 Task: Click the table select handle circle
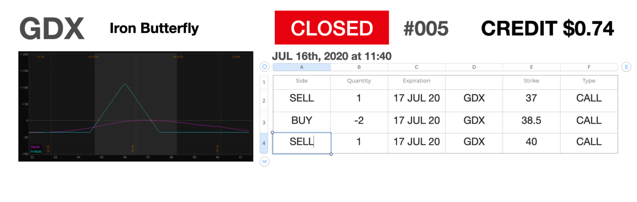[264, 67]
